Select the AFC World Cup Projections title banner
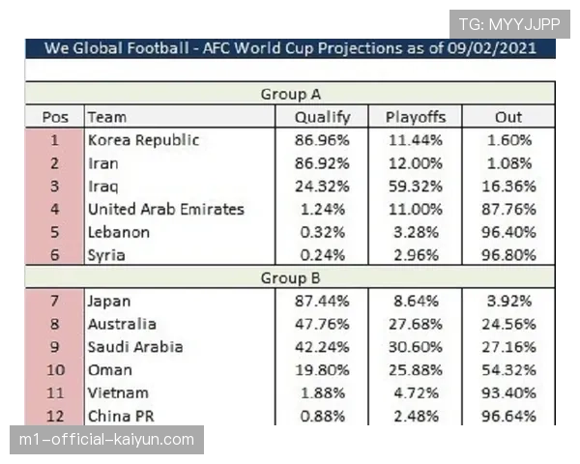Viewport: 580px width, 464px height. tap(290, 49)
